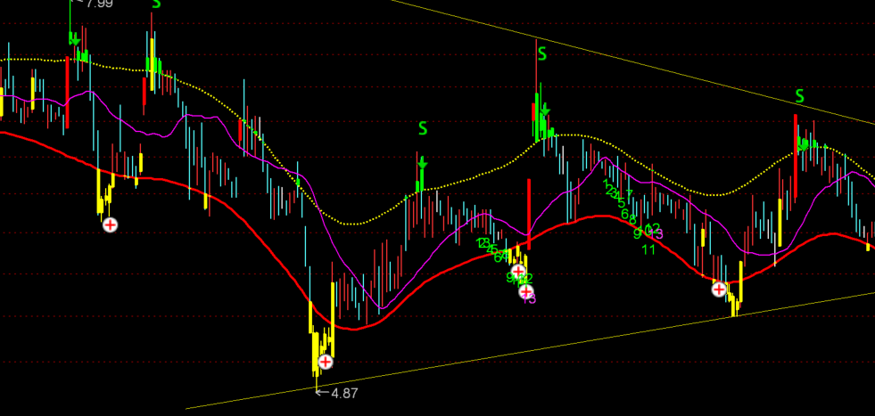
Task: Click the 7.99 high price label
Action: 100,4
